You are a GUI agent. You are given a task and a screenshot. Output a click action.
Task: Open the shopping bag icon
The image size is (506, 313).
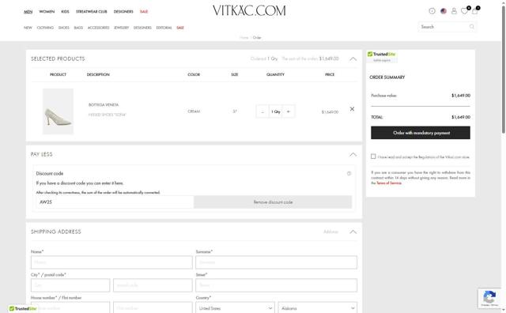[x=474, y=11]
